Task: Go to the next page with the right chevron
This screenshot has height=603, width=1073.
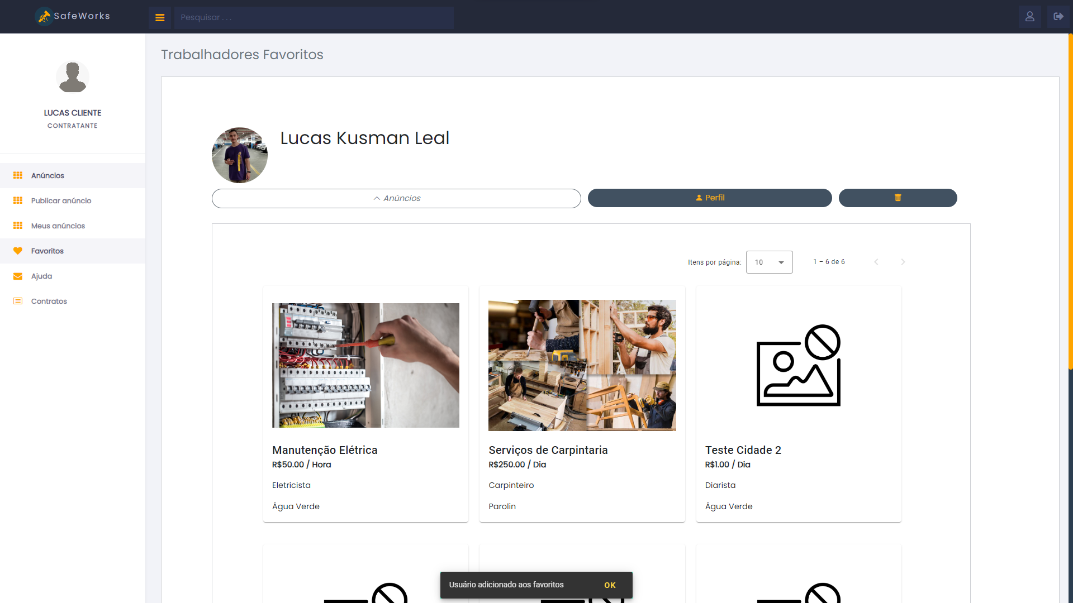Action: 903,262
